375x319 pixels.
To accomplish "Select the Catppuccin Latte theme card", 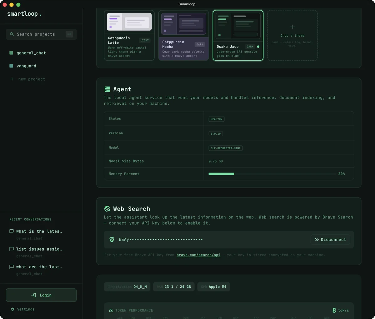I will (129, 35).
